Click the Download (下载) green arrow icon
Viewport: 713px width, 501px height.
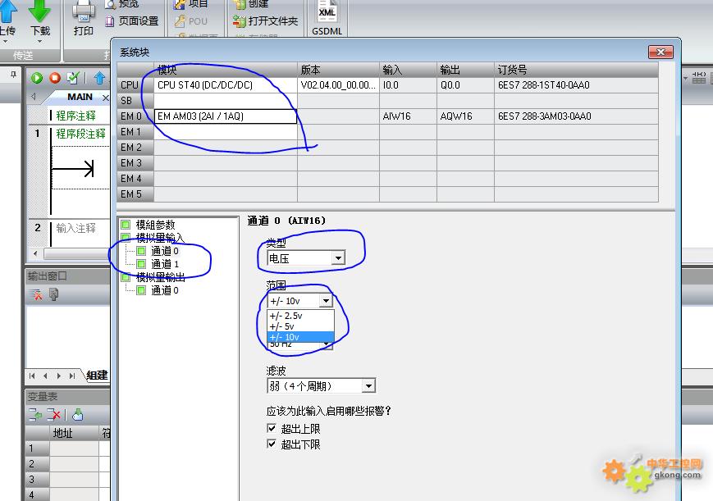point(39,11)
